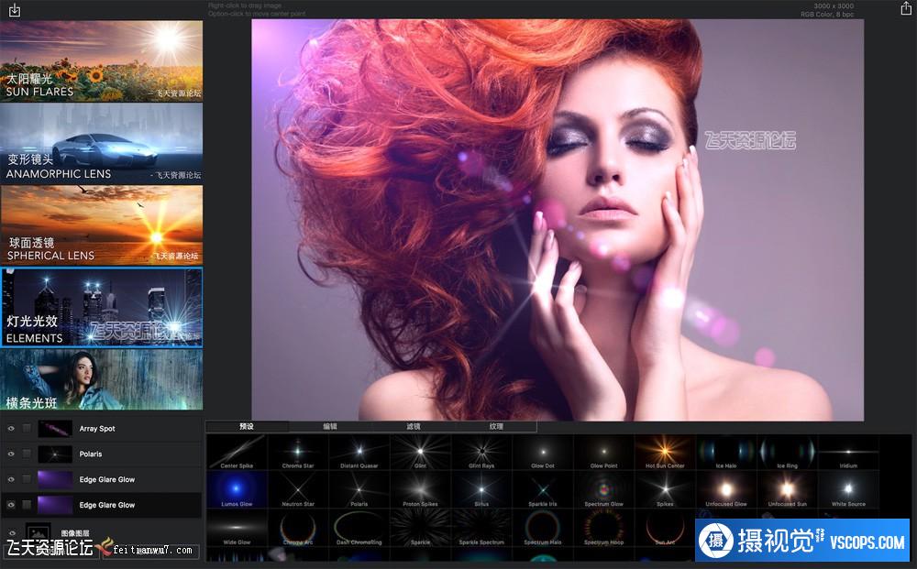Open the Spherical Lens category
This screenshot has width=917, height=569.
click(x=101, y=224)
